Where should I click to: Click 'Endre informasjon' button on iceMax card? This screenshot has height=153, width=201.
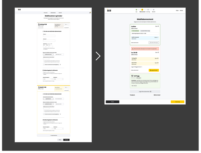click(x=154, y=43)
